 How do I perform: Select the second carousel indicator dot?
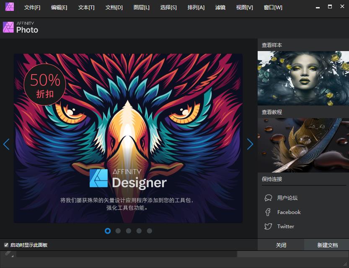(x=118, y=231)
